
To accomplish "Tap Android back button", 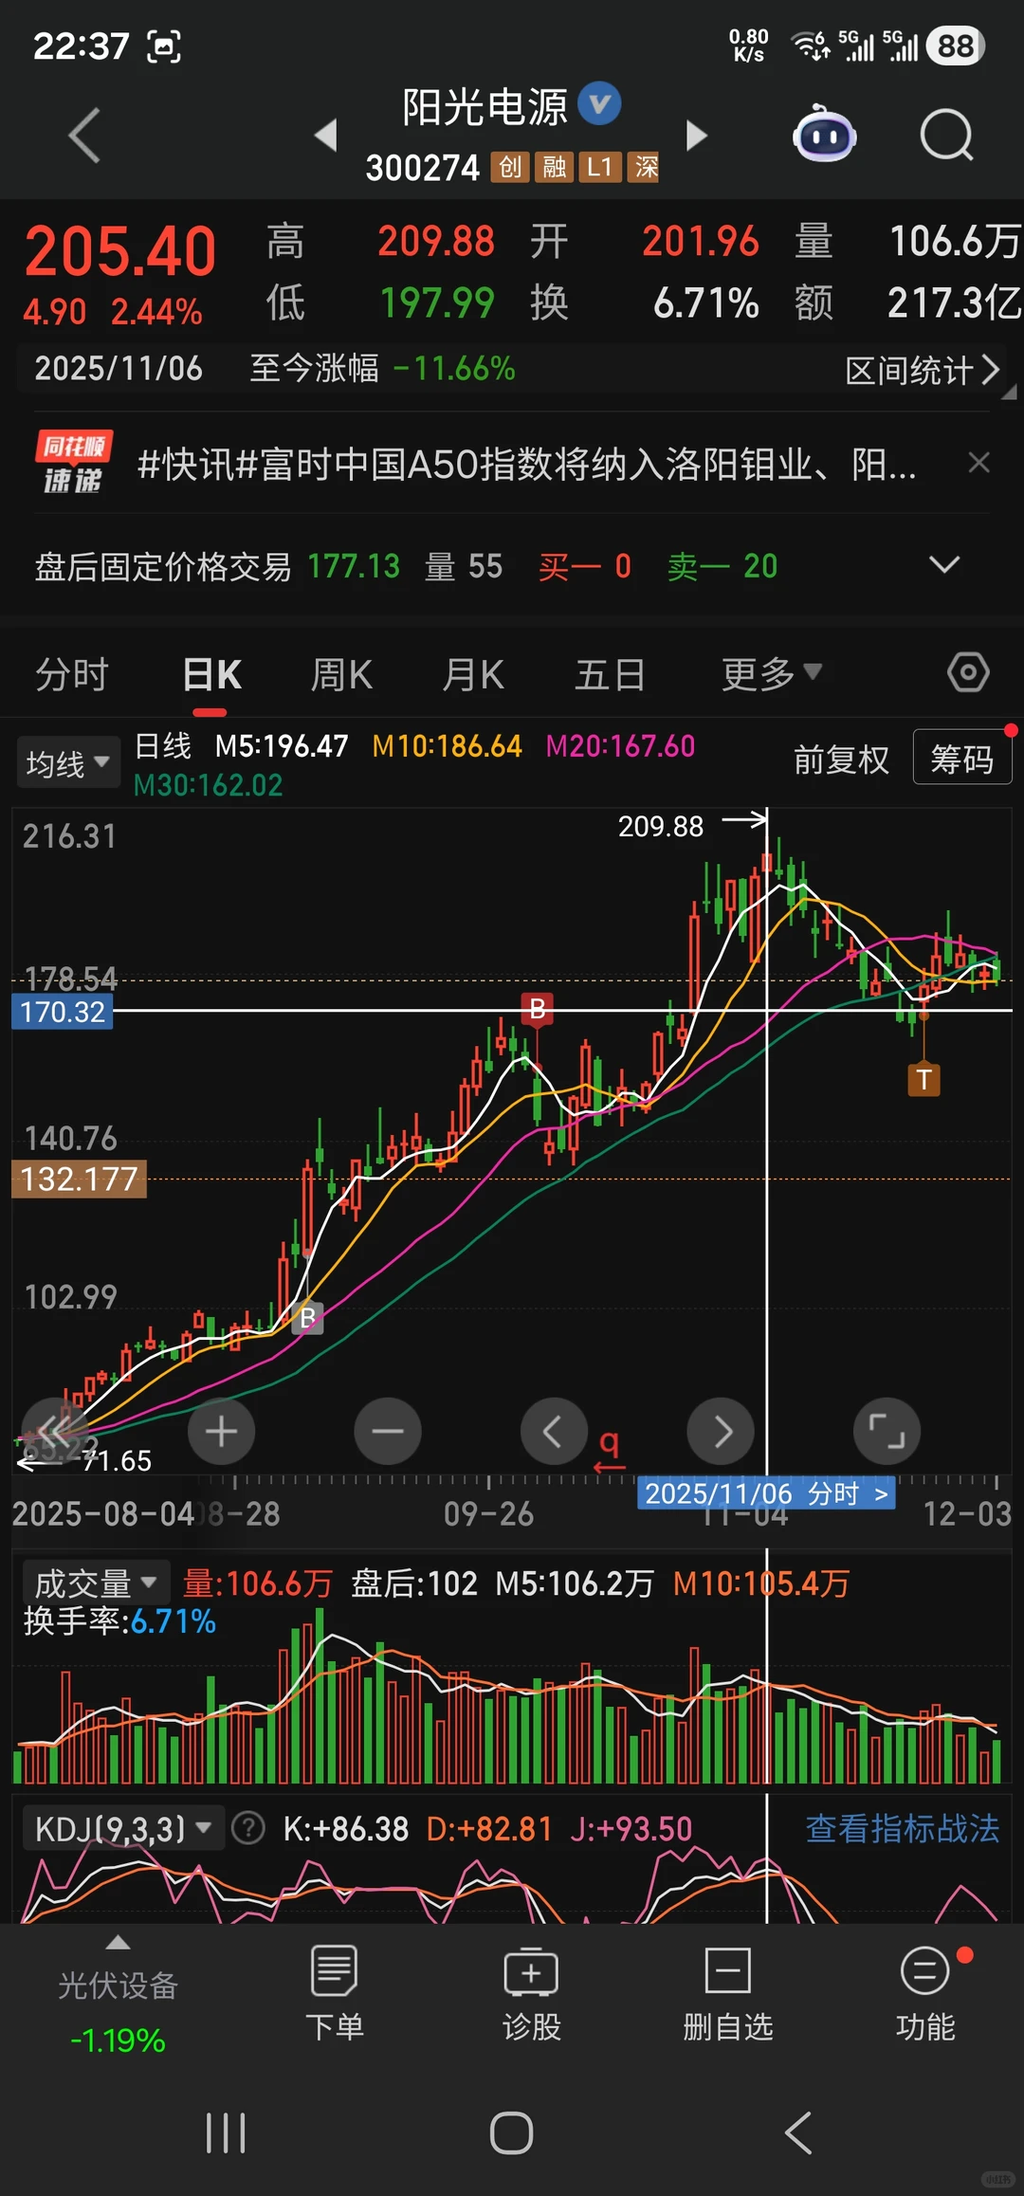I will coord(798,2133).
